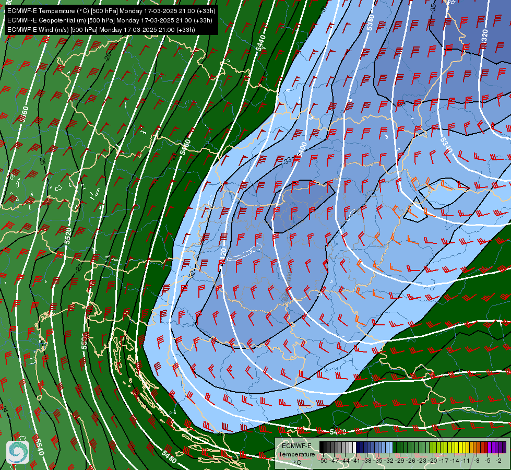Click the legend's ECMWF-E Temperature °C caption
The width and height of the screenshot is (511, 470).
(x=297, y=454)
